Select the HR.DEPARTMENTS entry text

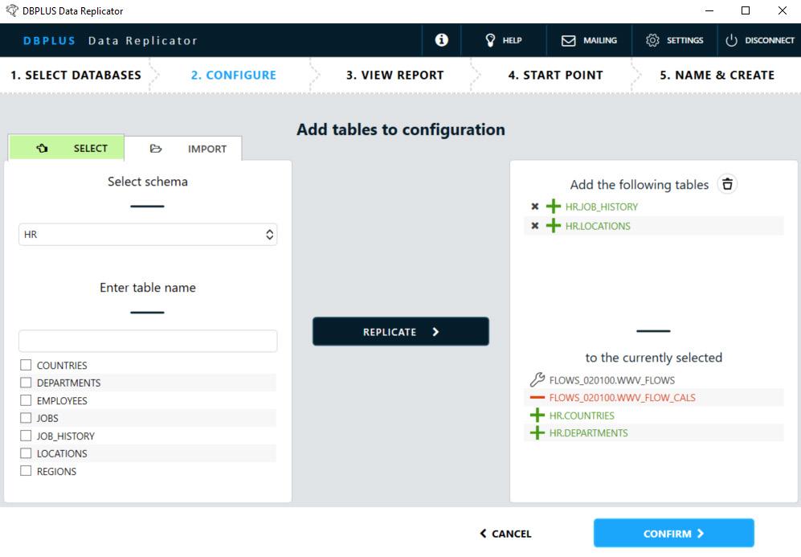click(x=588, y=433)
